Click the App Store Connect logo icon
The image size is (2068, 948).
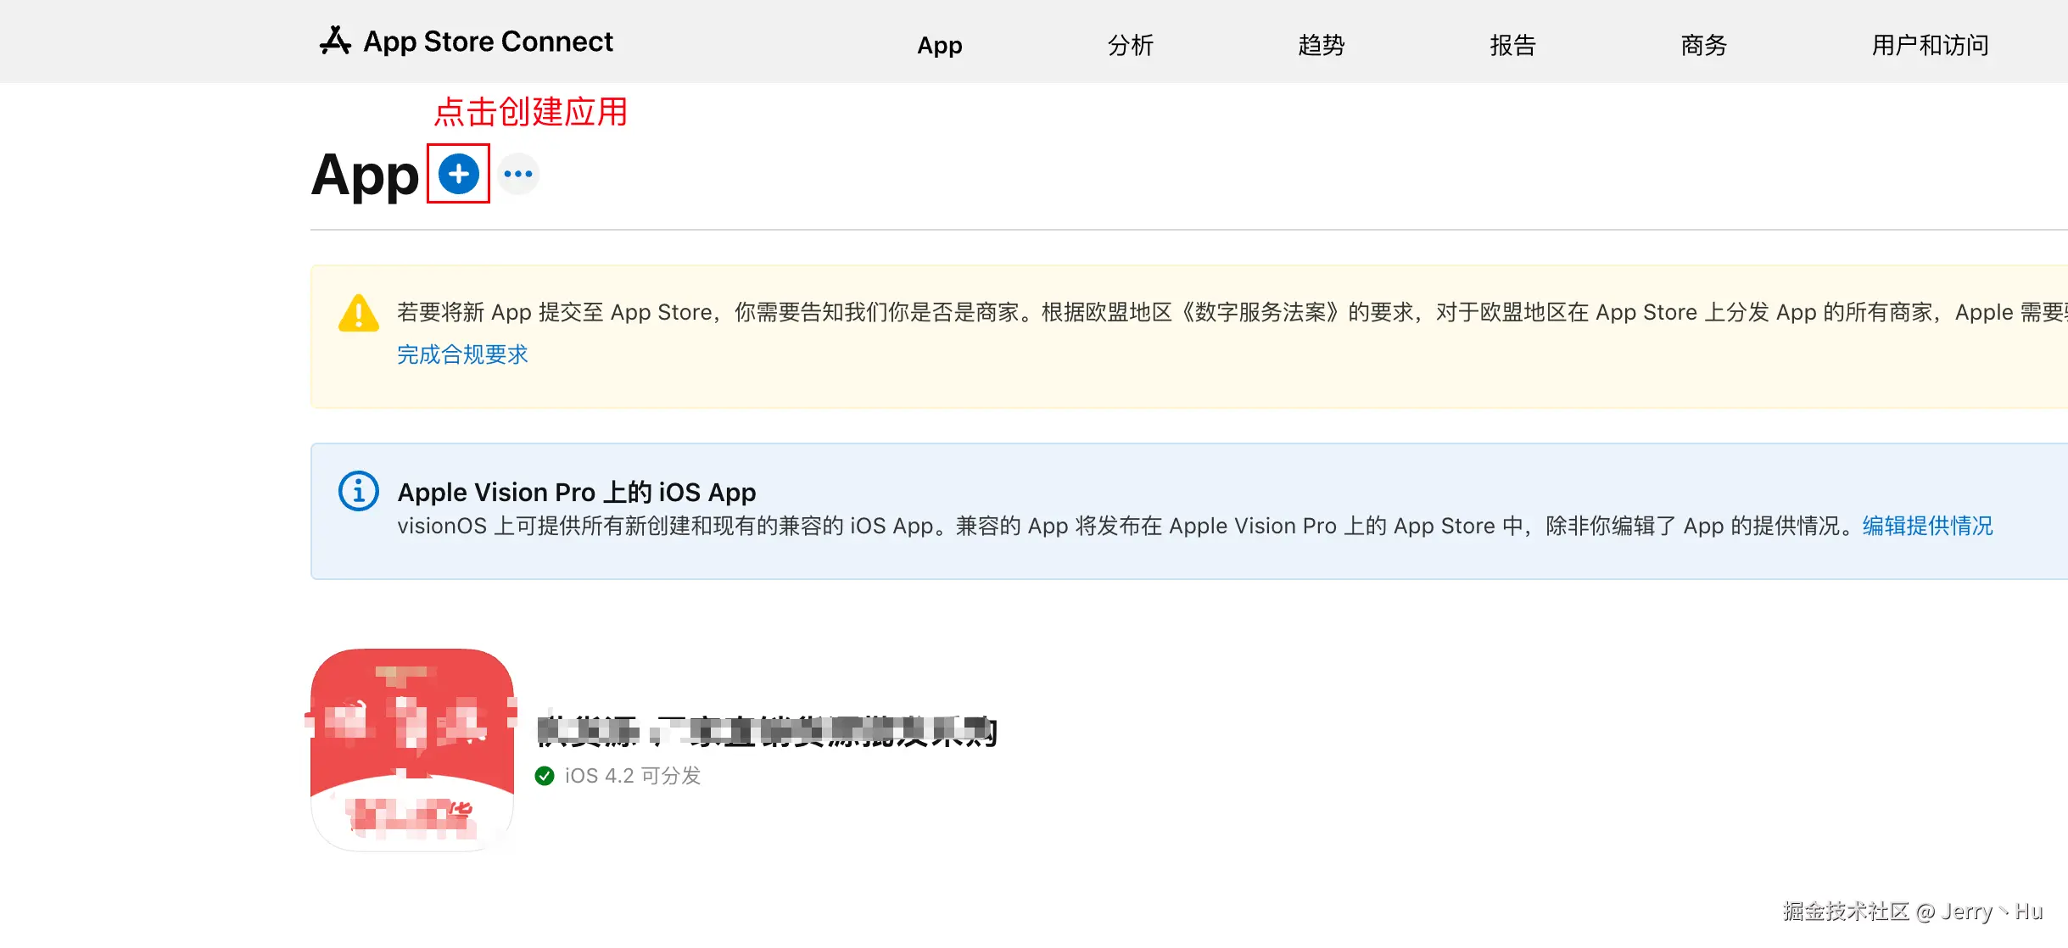(335, 41)
